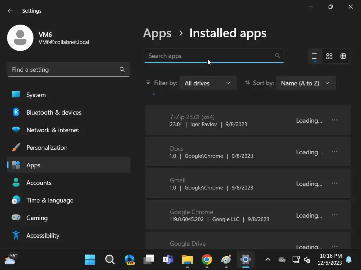This screenshot has height=270, width=361.
Task: Launch Microsoft Edge Preview from taskbar
Action: click(129, 260)
